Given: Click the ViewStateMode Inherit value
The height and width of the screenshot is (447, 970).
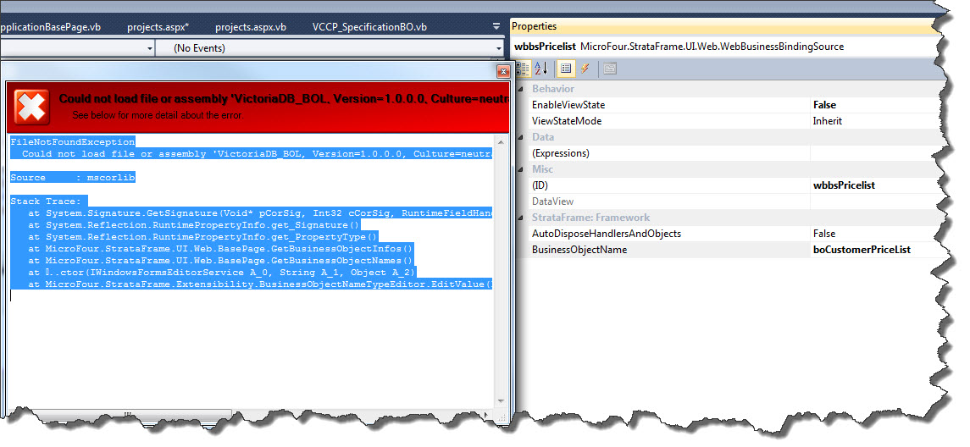Looking at the screenshot, I should (x=873, y=121).
